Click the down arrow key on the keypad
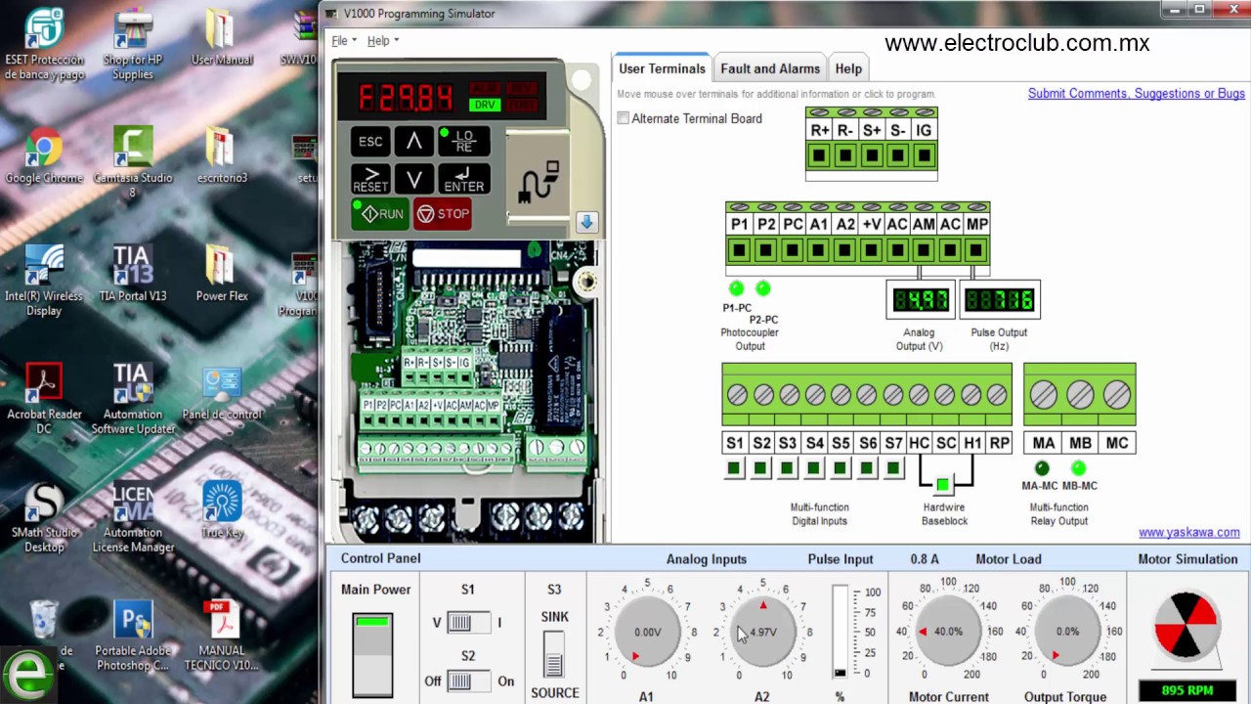 (414, 179)
